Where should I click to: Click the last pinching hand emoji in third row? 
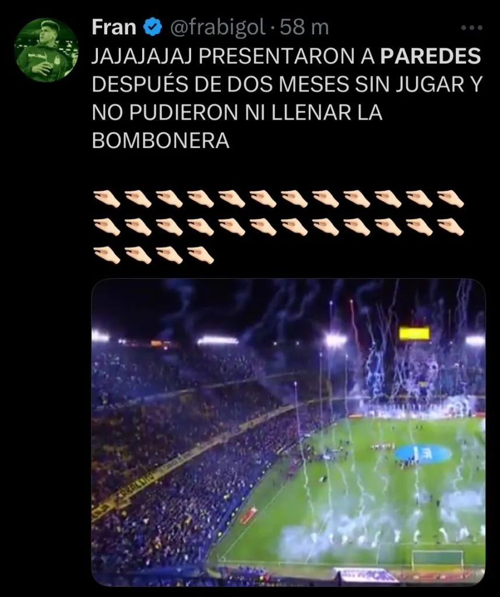[x=200, y=255]
